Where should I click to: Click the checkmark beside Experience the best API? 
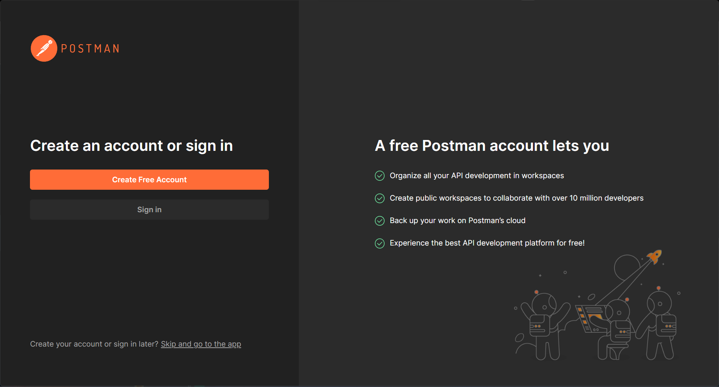(x=380, y=243)
